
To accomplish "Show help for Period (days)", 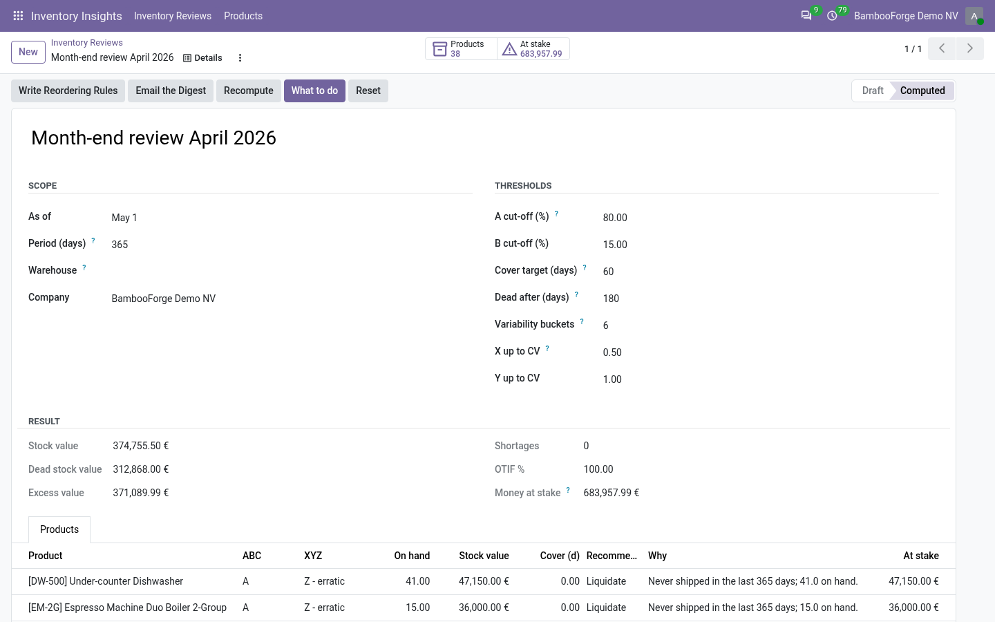I will click(x=93, y=241).
